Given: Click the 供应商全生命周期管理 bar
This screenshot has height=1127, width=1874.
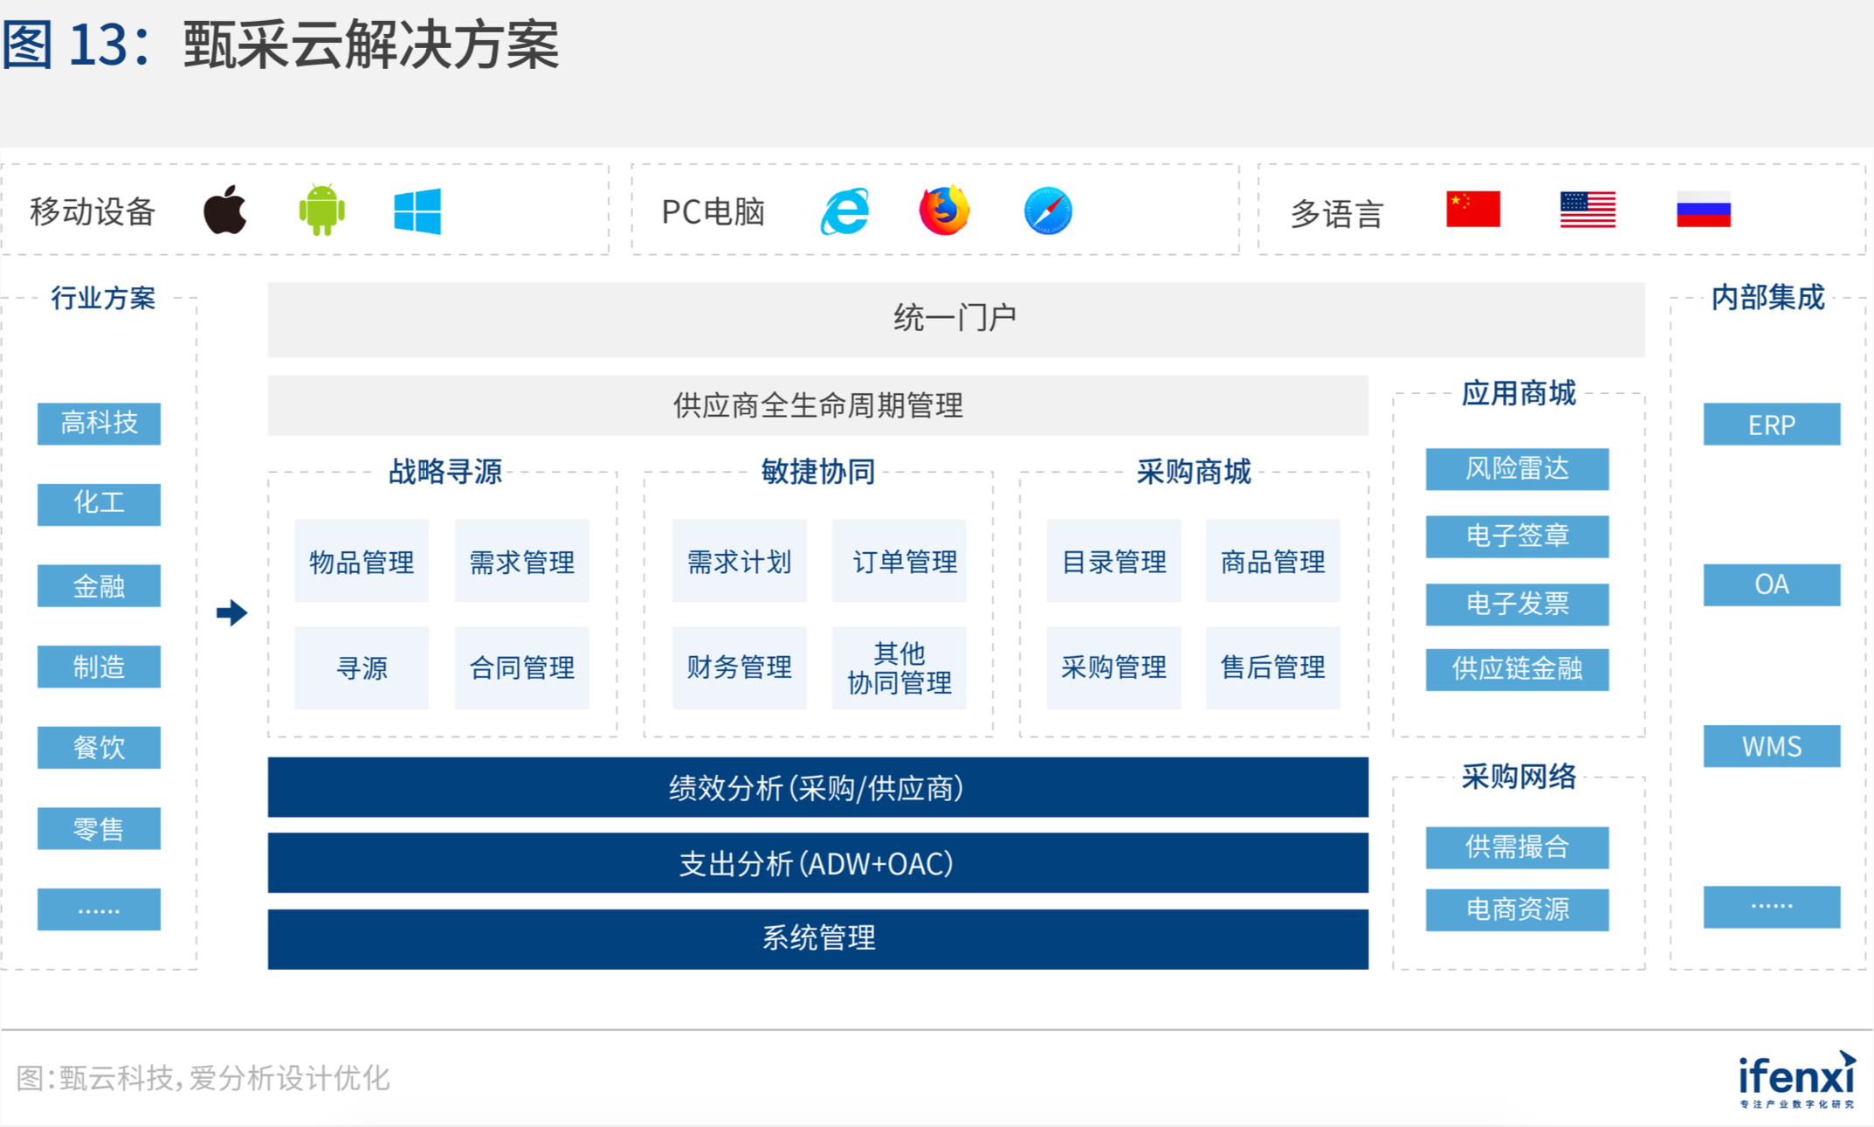Looking at the screenshot, I should coord(818,405).
